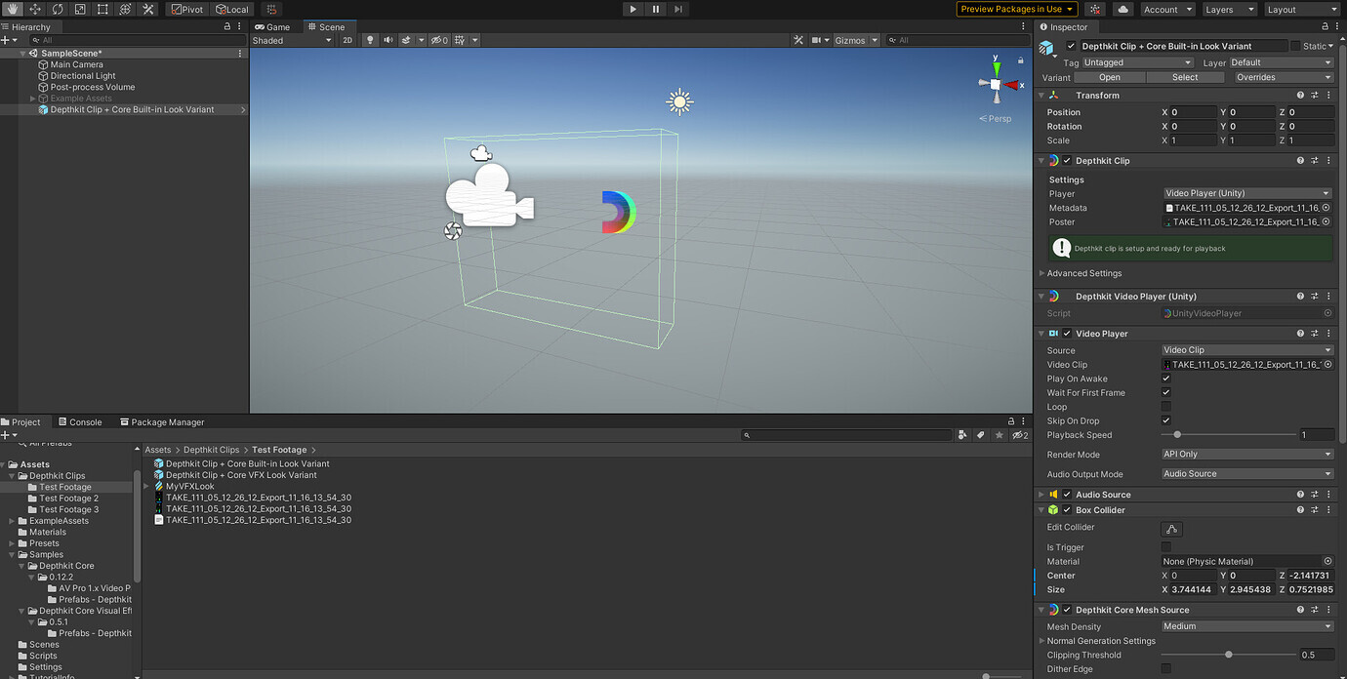Select the Rect Transform tool

click(102, 9)
